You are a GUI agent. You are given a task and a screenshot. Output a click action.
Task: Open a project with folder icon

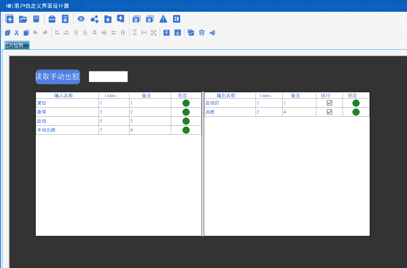23,19
